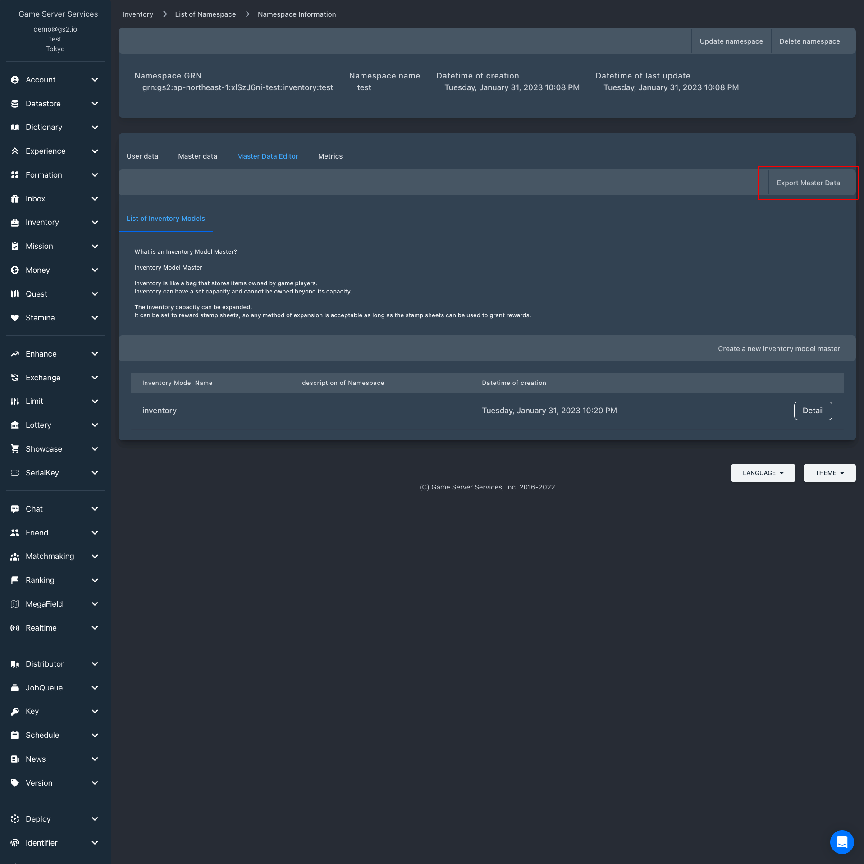This screenshot has width=864, height=864.
Task: Click the Namespace Information breadcrumb
Action: click(297, 14)
